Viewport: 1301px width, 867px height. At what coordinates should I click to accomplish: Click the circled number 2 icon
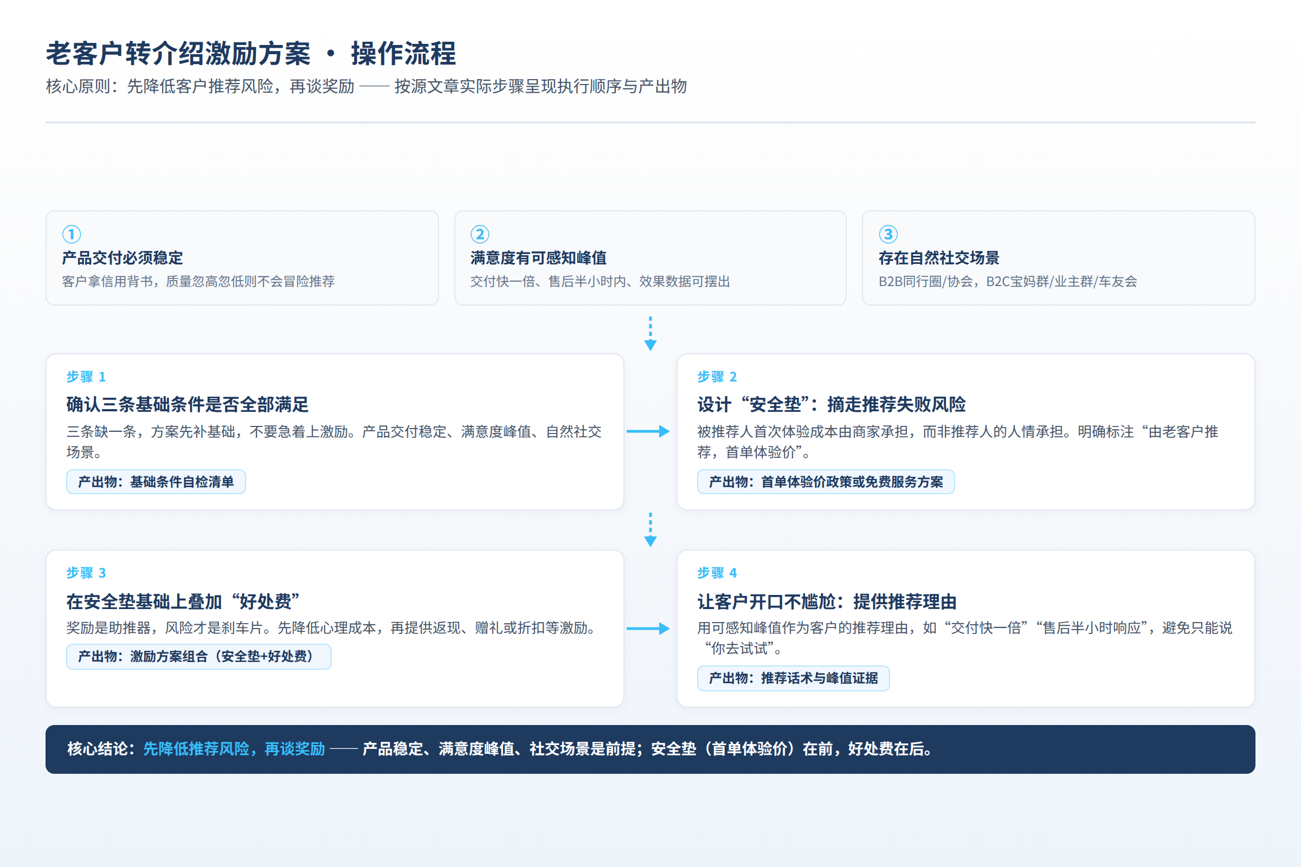(x=480, y=235)
